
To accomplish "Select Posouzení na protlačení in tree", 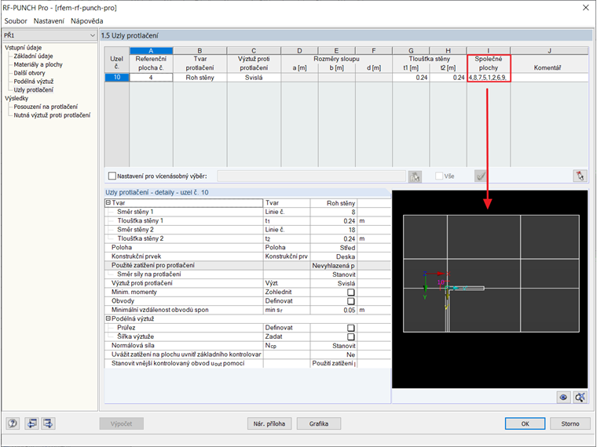I will coord(46,107).
